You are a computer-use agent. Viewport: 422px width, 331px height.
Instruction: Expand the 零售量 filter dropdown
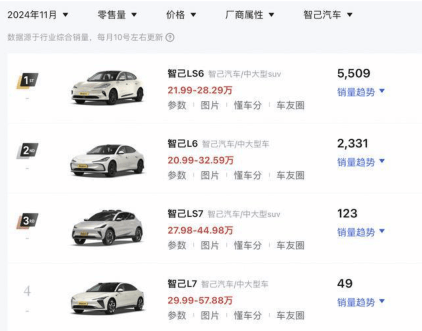click(x=117, y=15)
